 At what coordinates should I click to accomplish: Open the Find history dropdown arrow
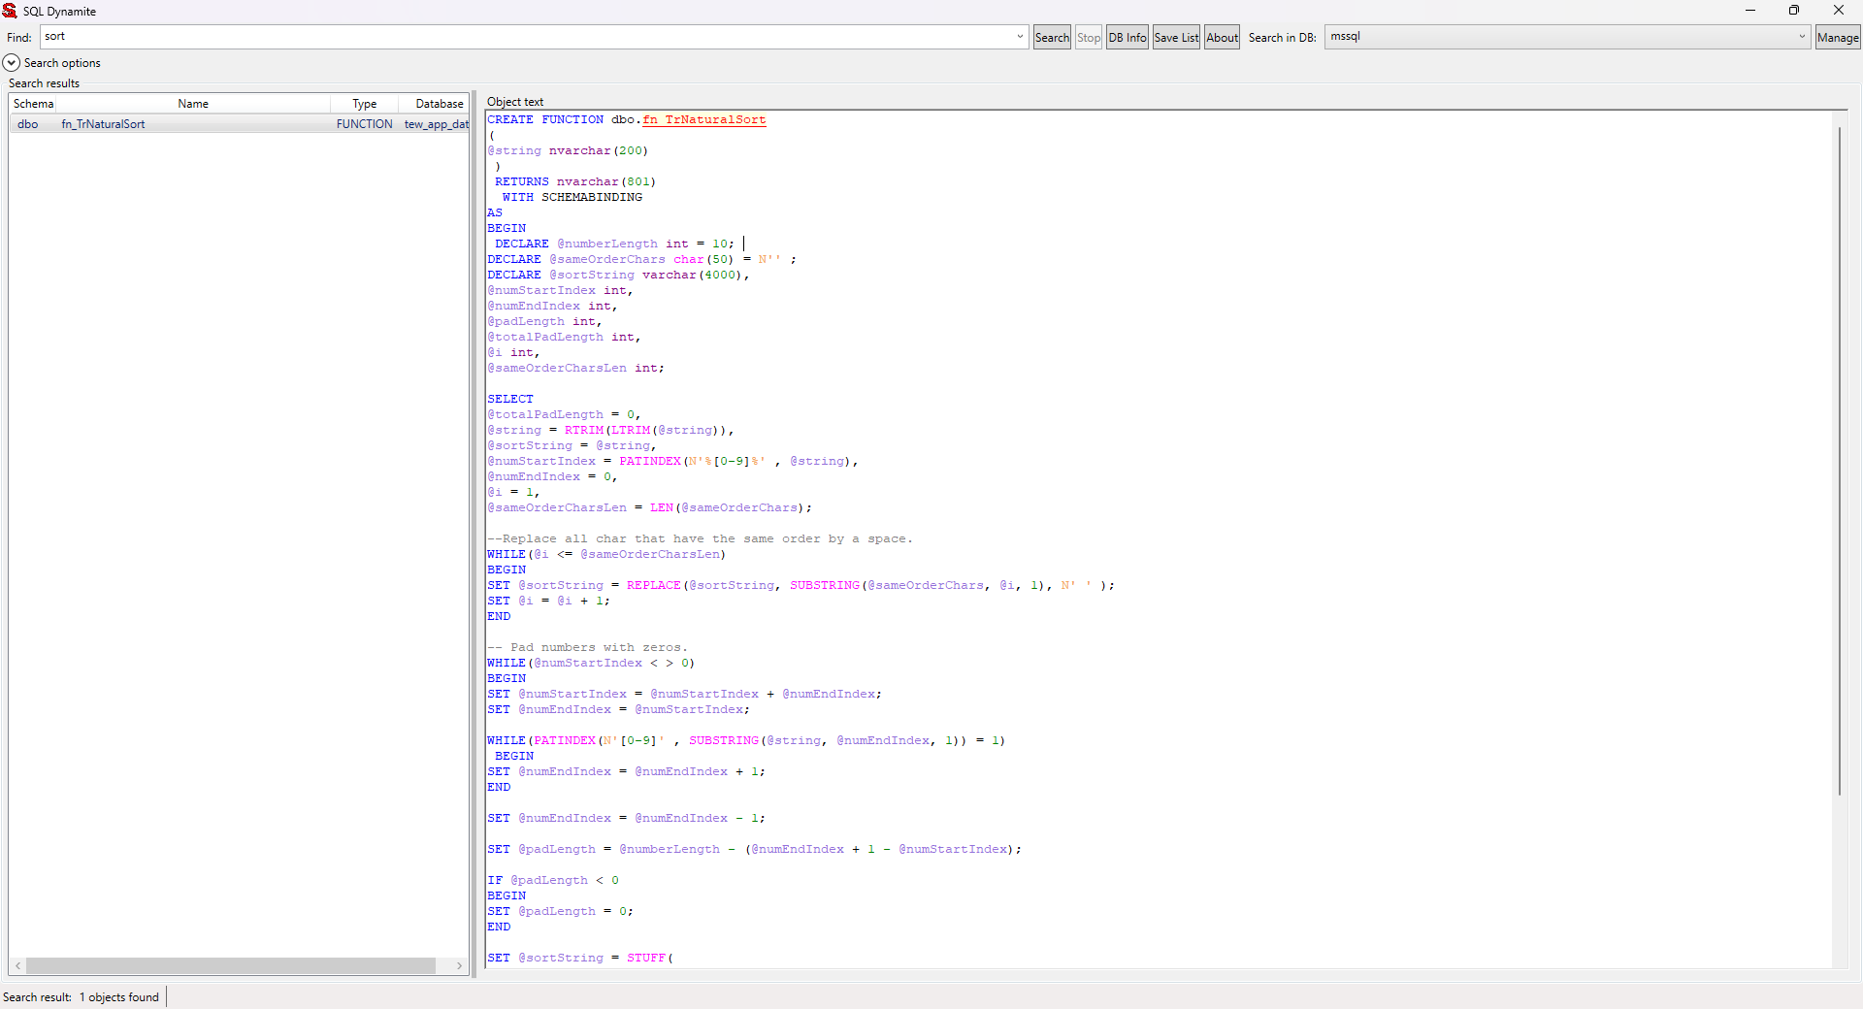coord(1020,37)
